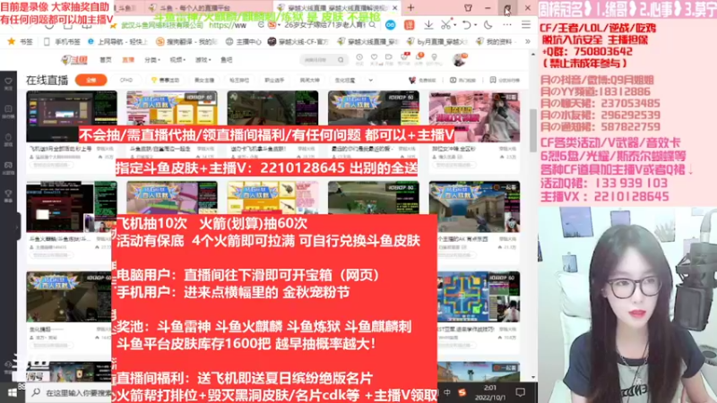Click the browser search magnifier icon
The image size is (717, 403).
373,25
